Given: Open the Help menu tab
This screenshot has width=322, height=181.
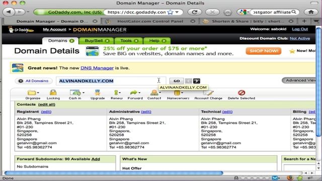Looking at the screenshot, I should click(157, 41).
